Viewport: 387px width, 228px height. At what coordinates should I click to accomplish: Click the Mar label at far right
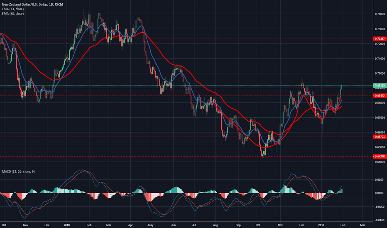363,225
